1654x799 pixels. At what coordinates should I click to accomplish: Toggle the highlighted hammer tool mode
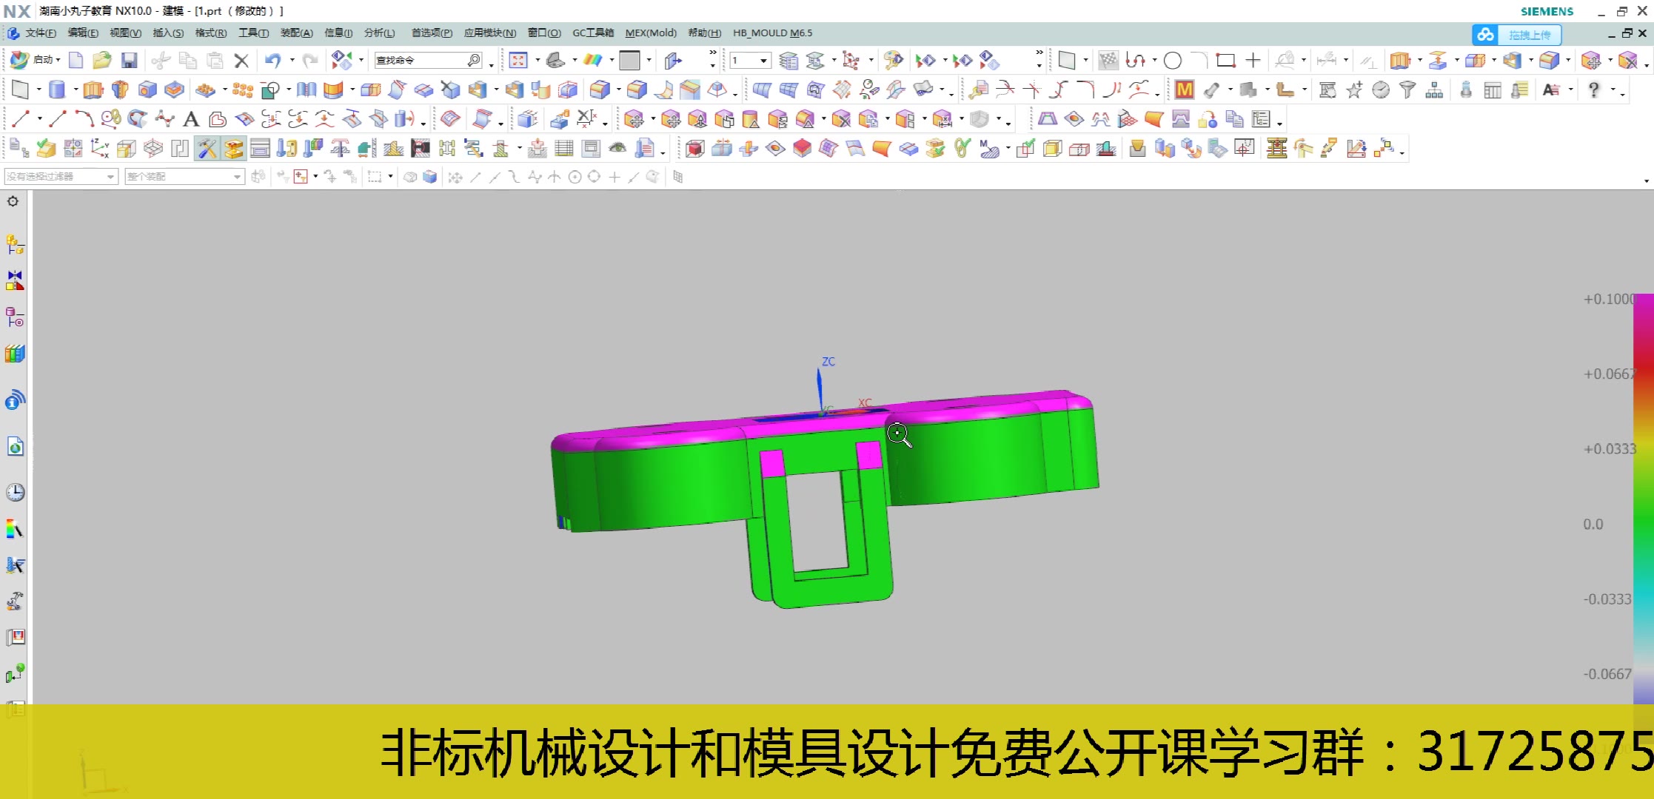tap(207, 148)
